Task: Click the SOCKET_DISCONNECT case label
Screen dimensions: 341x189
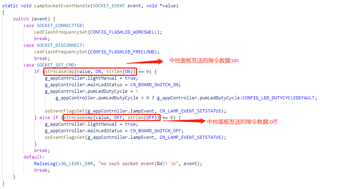Action: tap(60, 45)
